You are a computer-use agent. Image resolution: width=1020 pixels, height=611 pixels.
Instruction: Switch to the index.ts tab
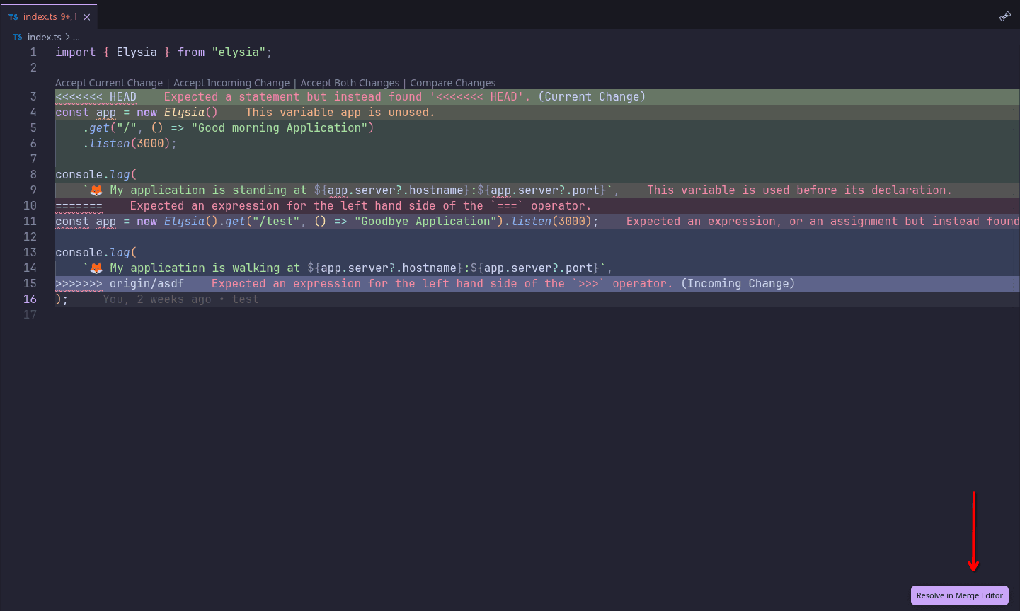[x=50, y=16]
